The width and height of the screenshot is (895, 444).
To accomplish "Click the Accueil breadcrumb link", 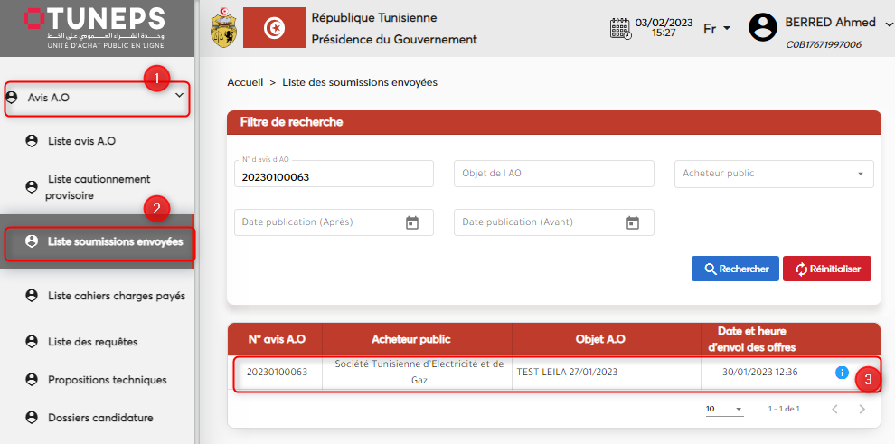I will [x=245, y=82].
